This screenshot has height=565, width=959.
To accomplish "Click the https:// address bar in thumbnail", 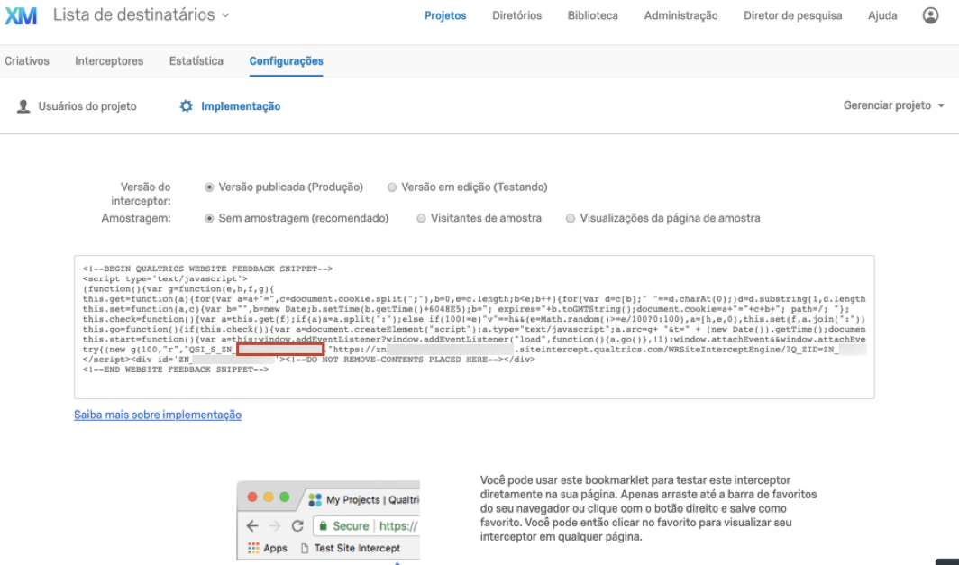I will (398, 526).
